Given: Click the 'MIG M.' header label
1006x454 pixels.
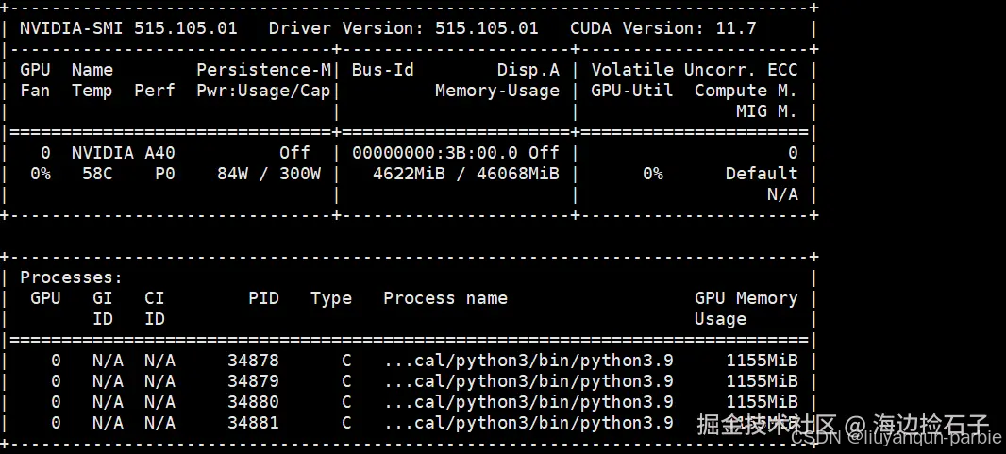Looking at the screenshot, I should 766,111.
